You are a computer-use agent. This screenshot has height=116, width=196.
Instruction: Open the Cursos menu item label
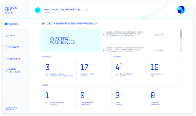(11, 36)
